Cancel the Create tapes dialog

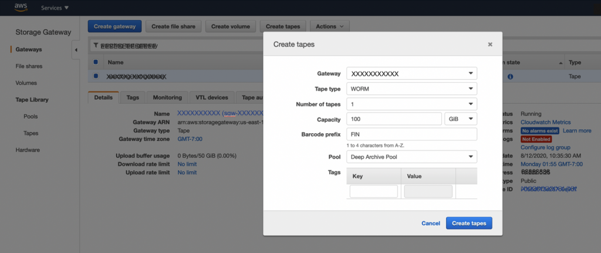pos(431,223)
